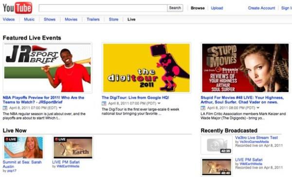
Task: Click 'The DigiTour is the first ever' description
Action: point(141,112)
